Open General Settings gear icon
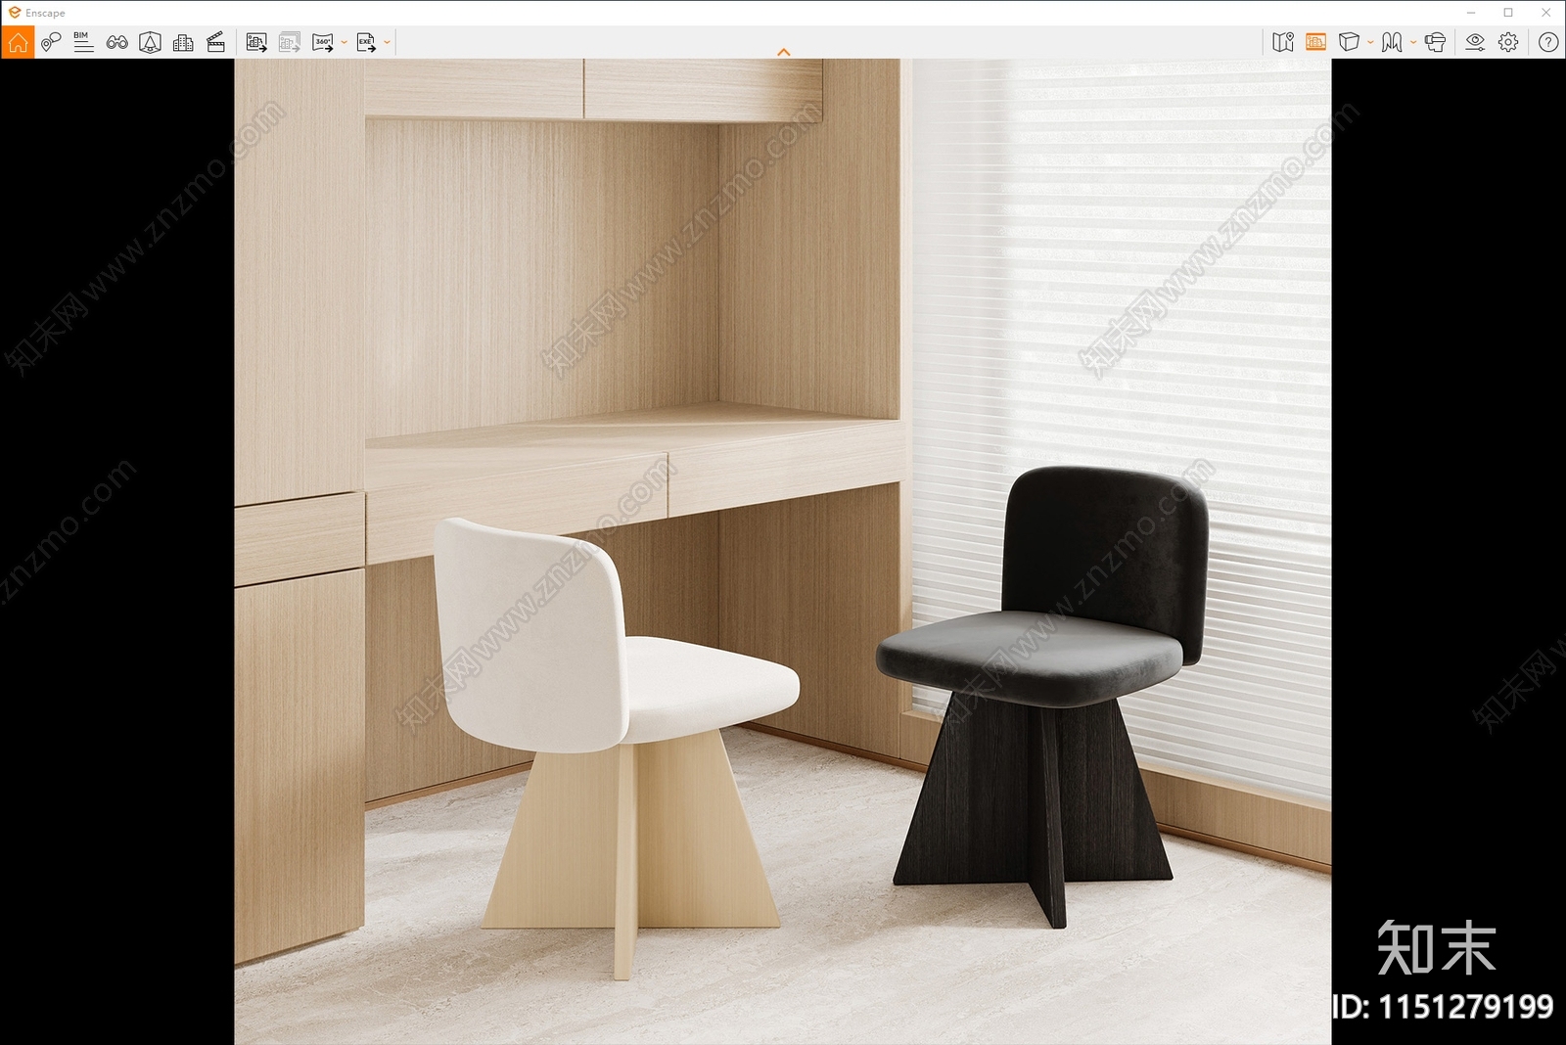The width and height of the screenshot is (1566, 1045). tap(1508, 42)
